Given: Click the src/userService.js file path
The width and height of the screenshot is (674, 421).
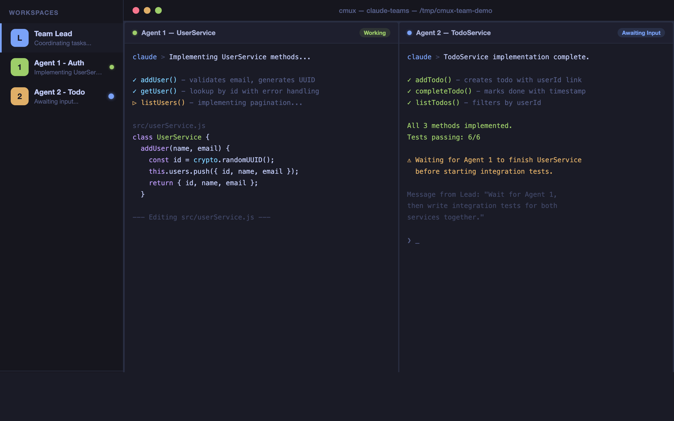Looking at the screenshot, I should coord(169,126).
